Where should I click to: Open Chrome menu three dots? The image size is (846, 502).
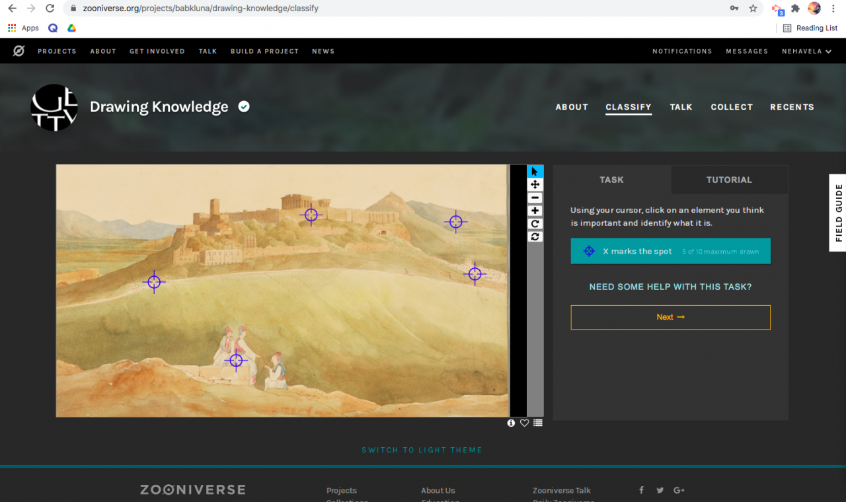[x=834, y=9]
